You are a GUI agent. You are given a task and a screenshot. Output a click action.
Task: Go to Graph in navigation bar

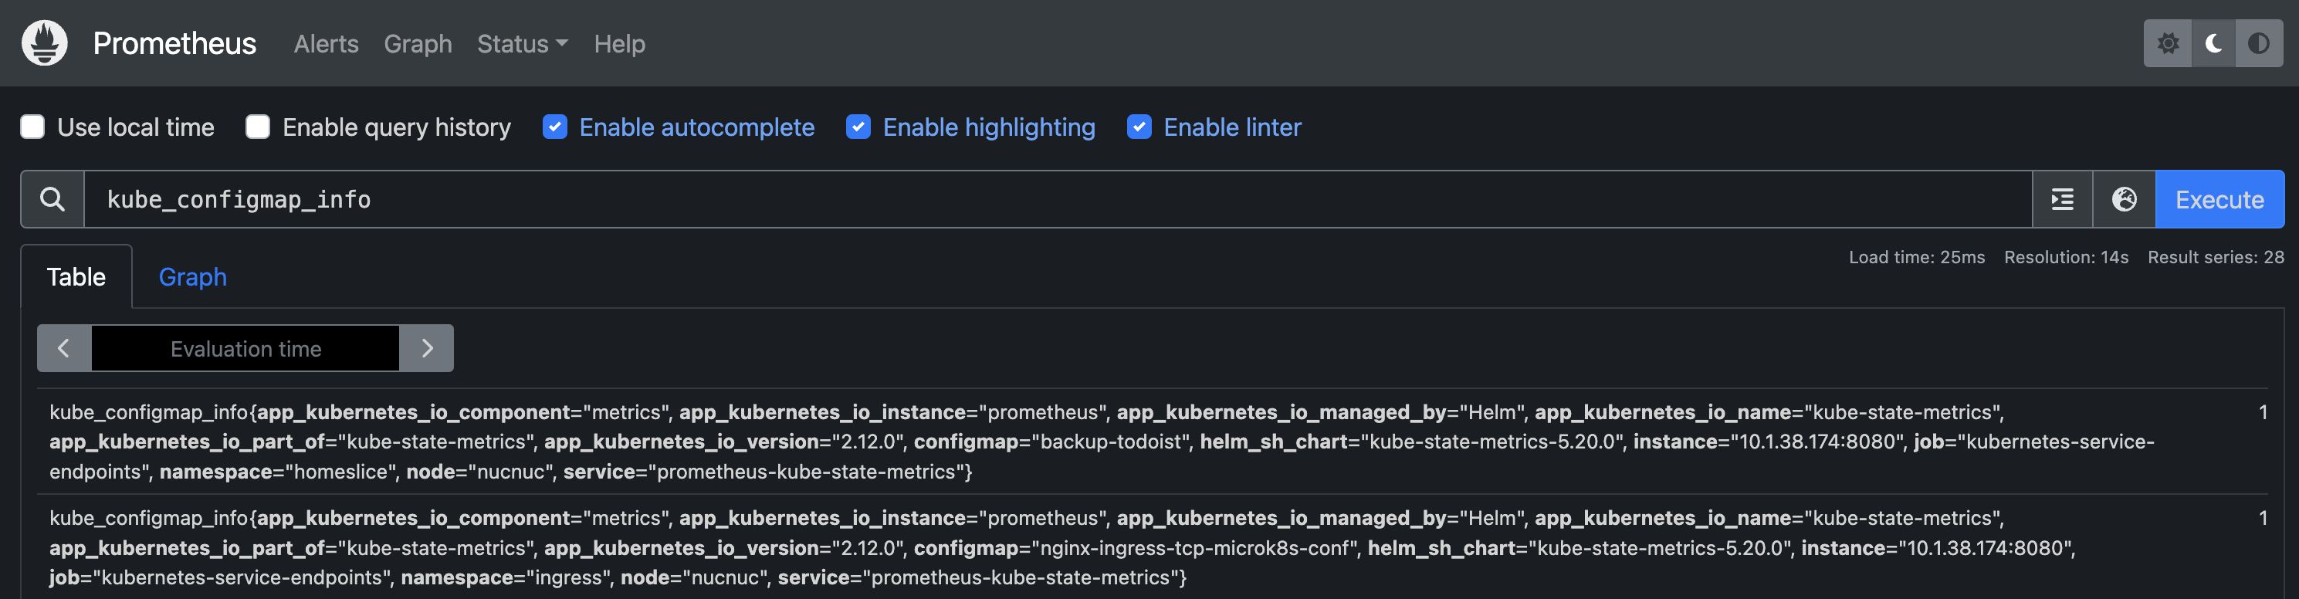coord(418,44)
